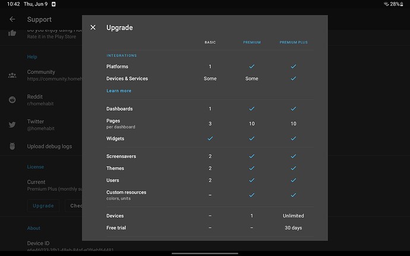Screen dimensions: 410x256
Task: Click the 'Unlimited' Devices value
Action: [294, 216]
